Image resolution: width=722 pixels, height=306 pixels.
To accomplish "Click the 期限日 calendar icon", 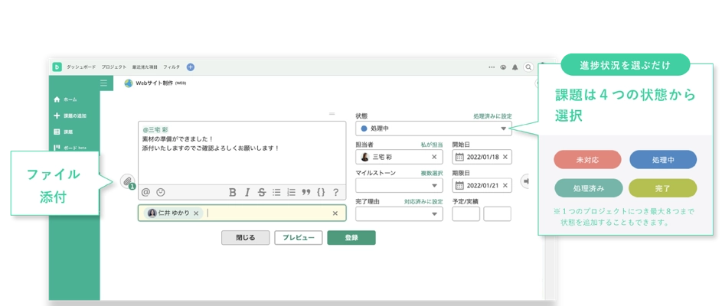I will pos(459,185).
